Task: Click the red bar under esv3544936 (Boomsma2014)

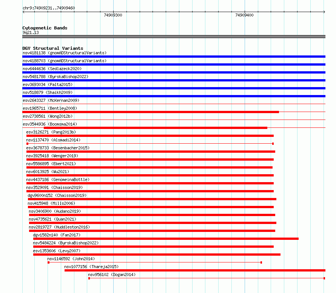Action: coord(156,128)
